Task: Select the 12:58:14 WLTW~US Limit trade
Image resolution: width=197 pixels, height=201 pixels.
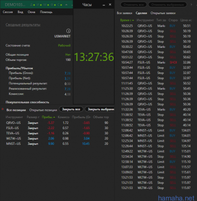Action: pos(156,162)
